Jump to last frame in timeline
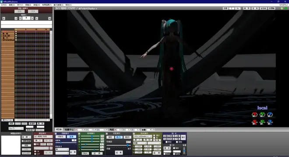The width and height of the screenshot is (289, 157). (49, 18)
